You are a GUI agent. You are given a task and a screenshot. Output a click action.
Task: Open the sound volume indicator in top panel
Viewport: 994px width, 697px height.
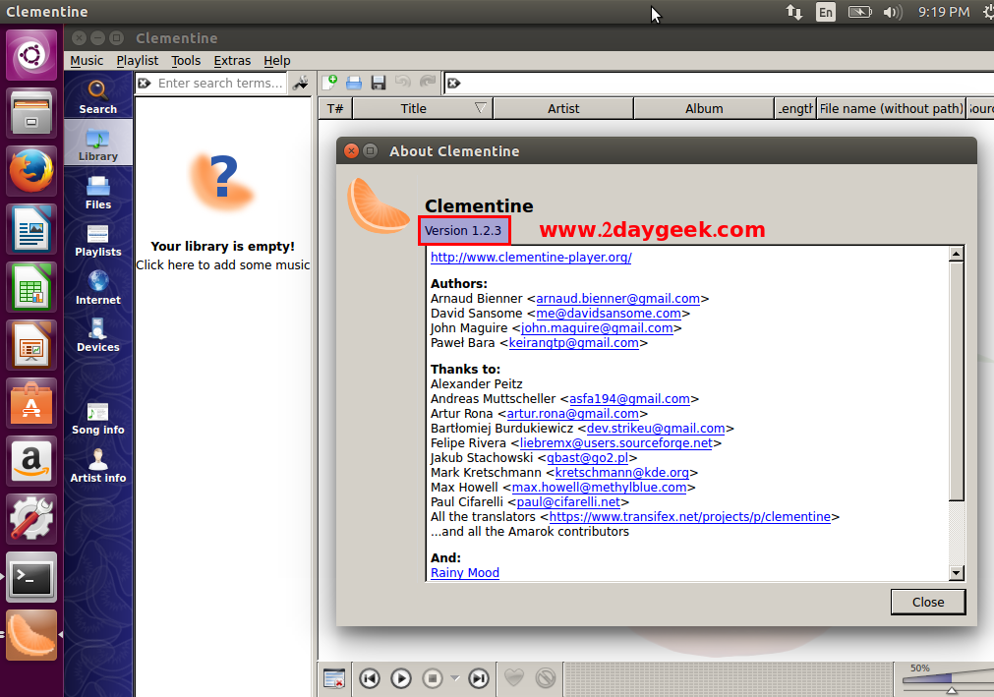click(x=893, y=12)
